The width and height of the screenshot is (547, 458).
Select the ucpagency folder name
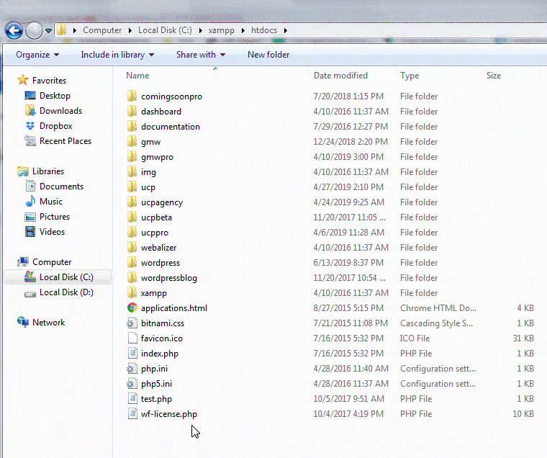coord(162,202)
